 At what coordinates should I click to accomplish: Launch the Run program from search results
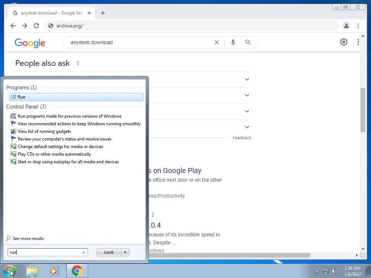pyautogui.click(x=76, y=97)
